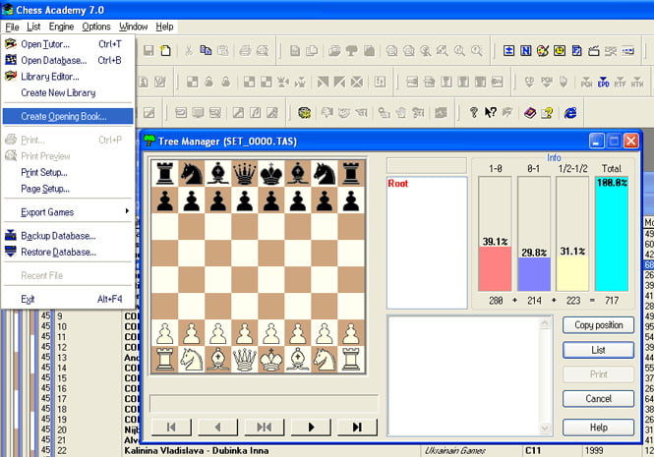The image size is (654, 457).
Task: Click the EPD export toolbar icon
Action: [x=603, y=82]
